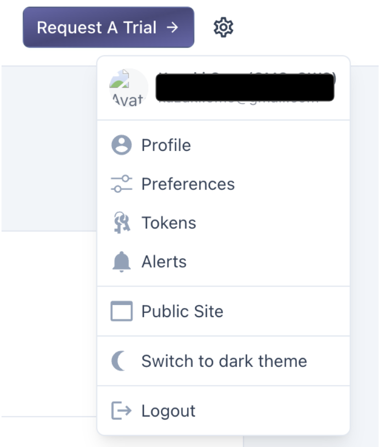Click the crescent moon icon

[118, 361]
